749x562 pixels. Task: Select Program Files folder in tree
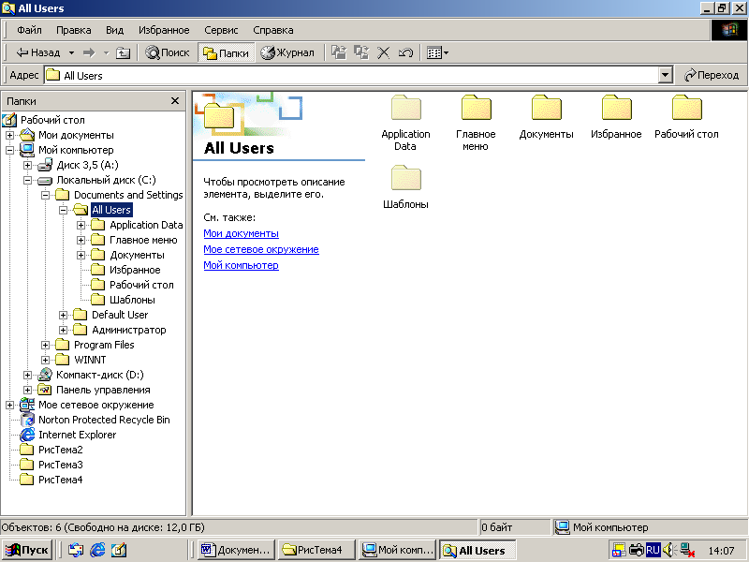pos(104,345)
